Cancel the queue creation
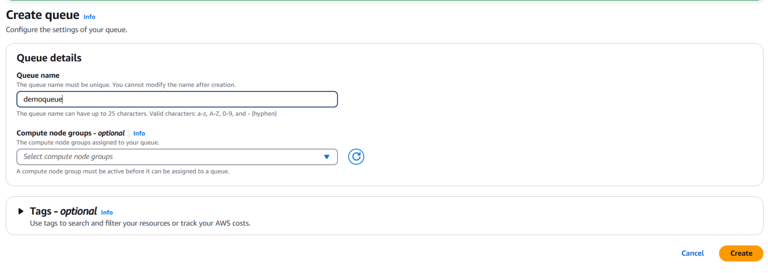Screen dimensions: 768x273 click(692, 253)
